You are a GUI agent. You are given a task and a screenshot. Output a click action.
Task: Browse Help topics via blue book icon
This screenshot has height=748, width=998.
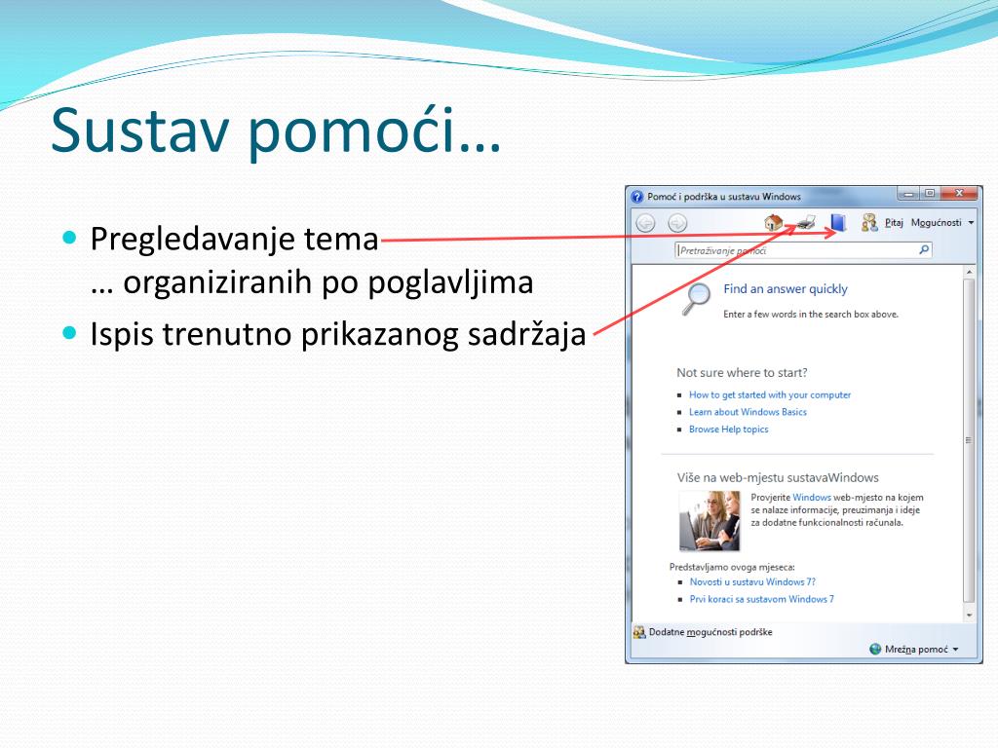tap(838, 223)
